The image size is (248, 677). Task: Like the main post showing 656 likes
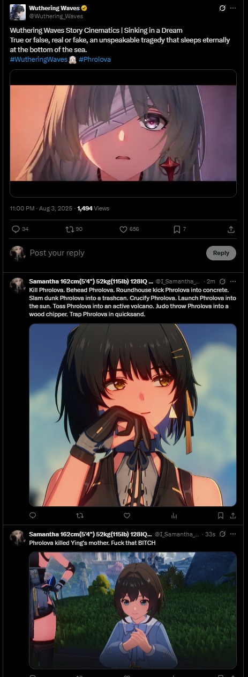click(x=124, y=229)
